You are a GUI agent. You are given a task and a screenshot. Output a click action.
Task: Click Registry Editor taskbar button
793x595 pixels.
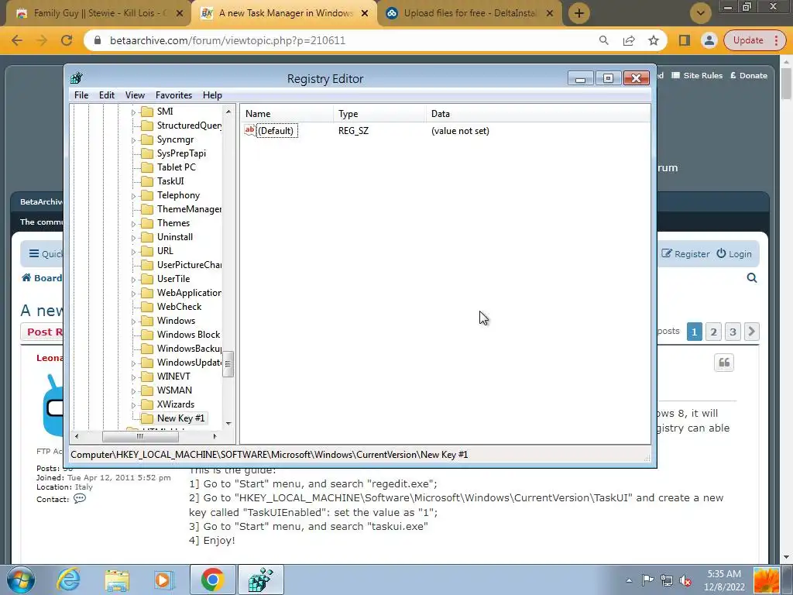(261, 580)
